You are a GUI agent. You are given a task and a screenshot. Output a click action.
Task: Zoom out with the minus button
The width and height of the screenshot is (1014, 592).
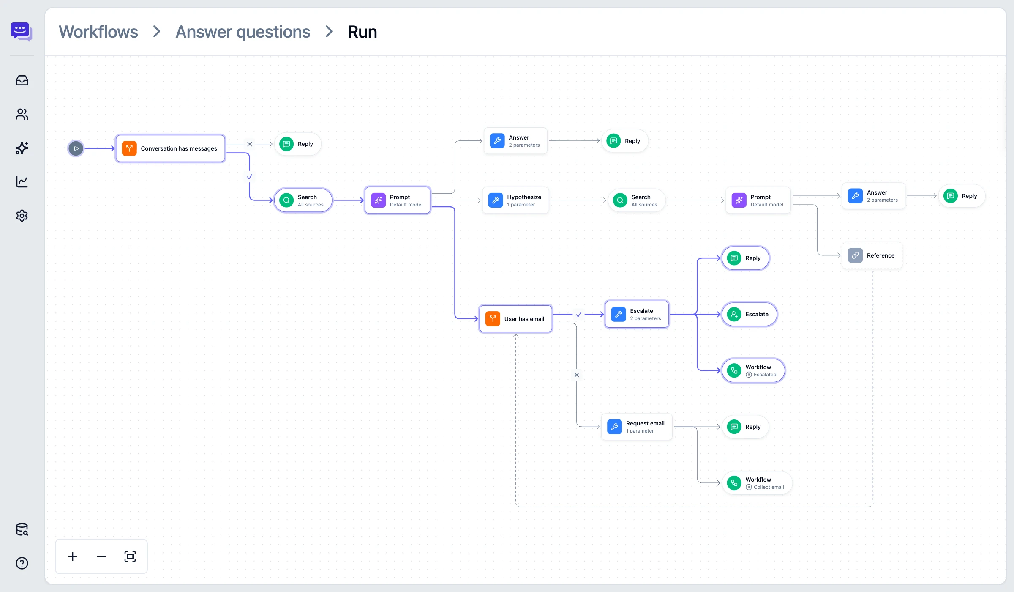101,556
